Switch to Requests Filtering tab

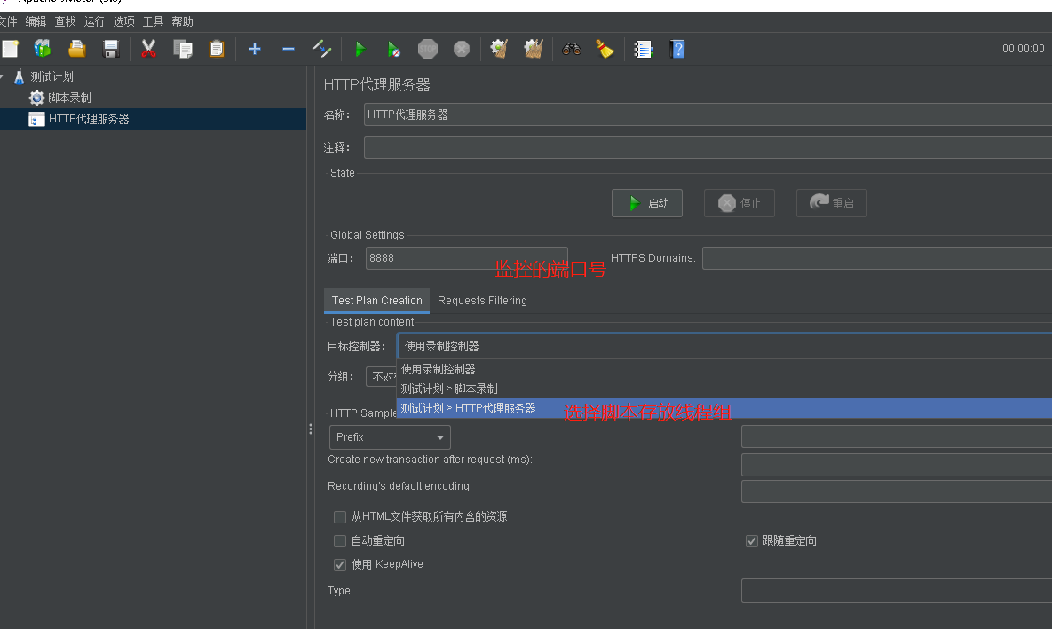coord(482,301)
